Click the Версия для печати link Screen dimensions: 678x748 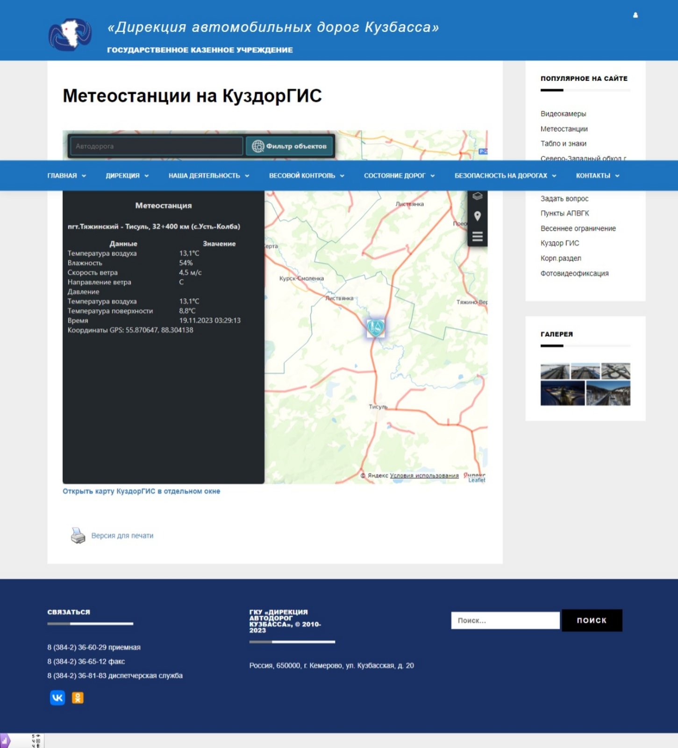(122, 536)
